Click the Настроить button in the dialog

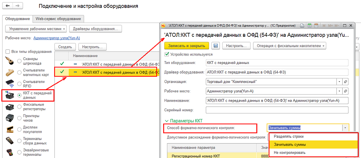(236, 46)
